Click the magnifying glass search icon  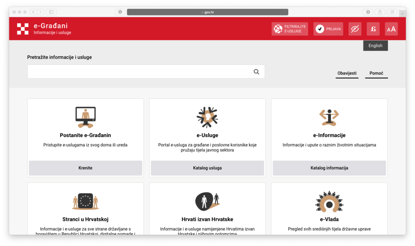pyautogui.click(x=256, y=72)
